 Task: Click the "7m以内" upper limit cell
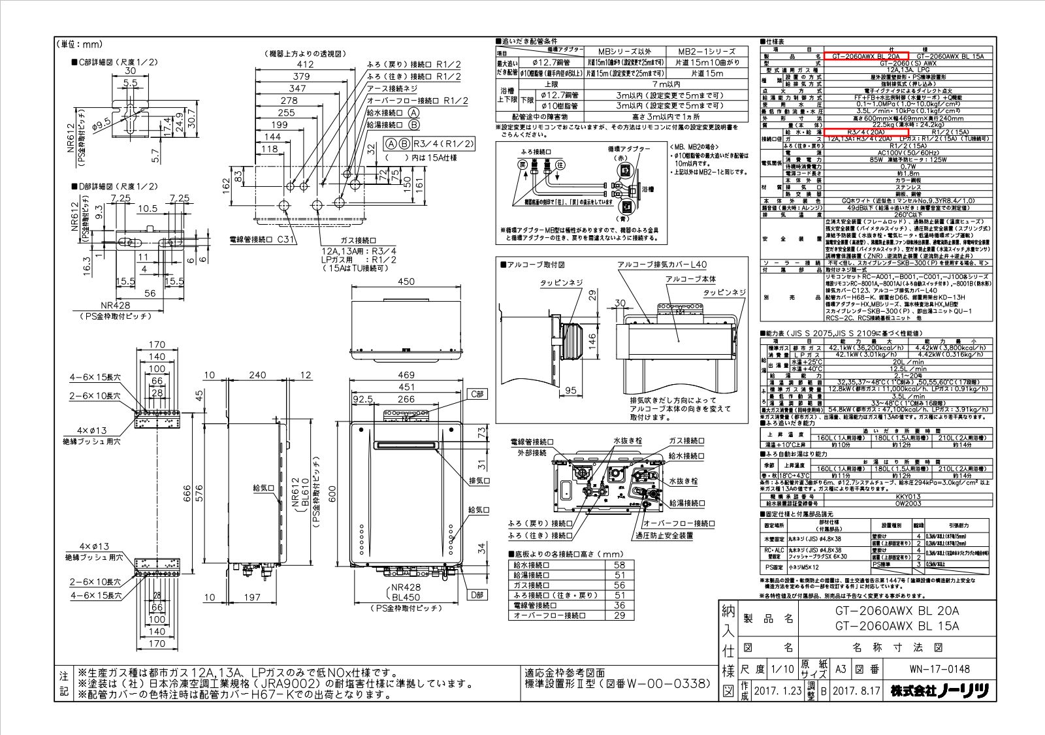pos(666,84)
